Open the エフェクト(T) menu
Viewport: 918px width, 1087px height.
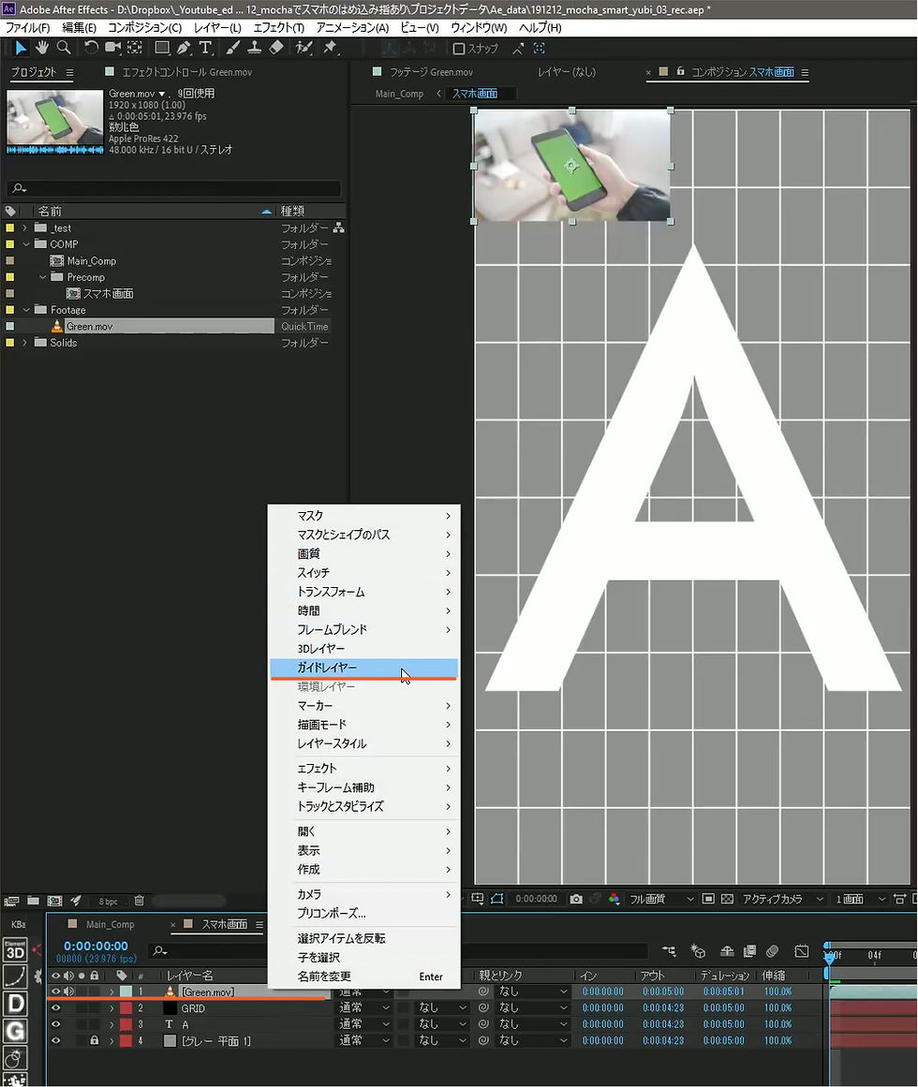[x=279, y=28]
